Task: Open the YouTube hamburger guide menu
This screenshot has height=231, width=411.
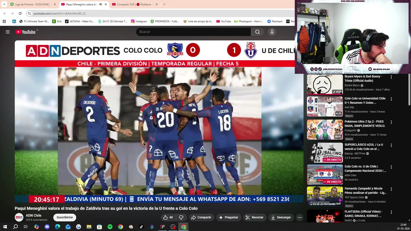Action: point(8,32)
